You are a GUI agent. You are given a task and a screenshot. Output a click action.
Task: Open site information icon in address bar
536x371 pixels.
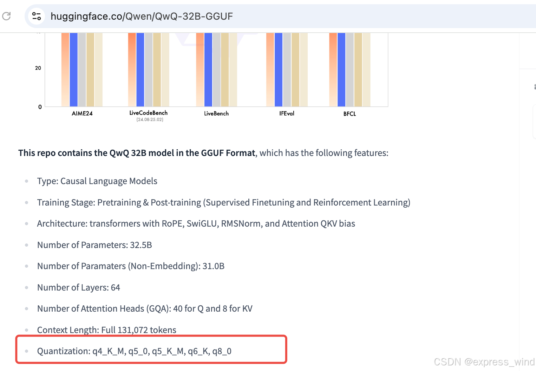point(37,16)
